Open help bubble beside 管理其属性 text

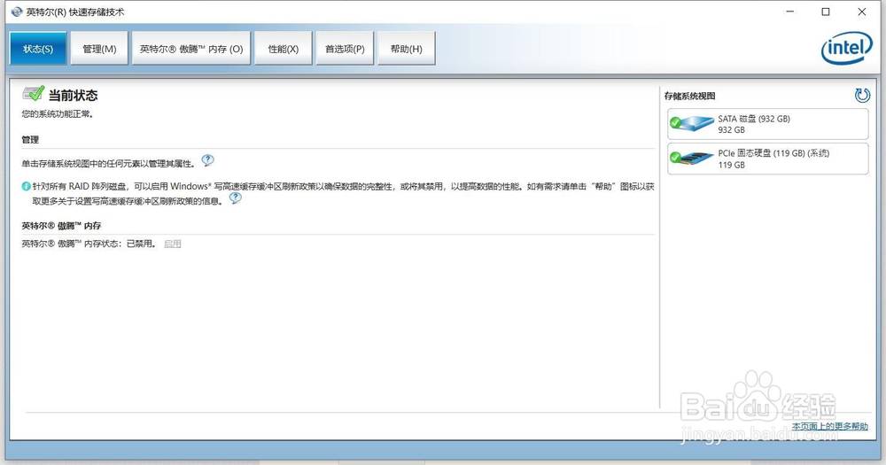point(208,160)
